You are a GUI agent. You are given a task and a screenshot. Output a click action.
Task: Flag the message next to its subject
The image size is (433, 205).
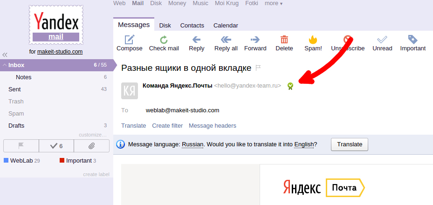pyautogui.click(x=258, y=68)
